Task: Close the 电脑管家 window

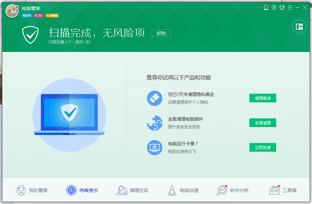Action: [x=305, y=8]
